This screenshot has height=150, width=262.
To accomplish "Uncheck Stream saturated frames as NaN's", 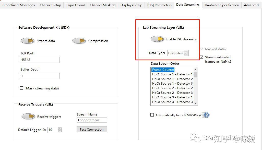I will coord(202,57).
